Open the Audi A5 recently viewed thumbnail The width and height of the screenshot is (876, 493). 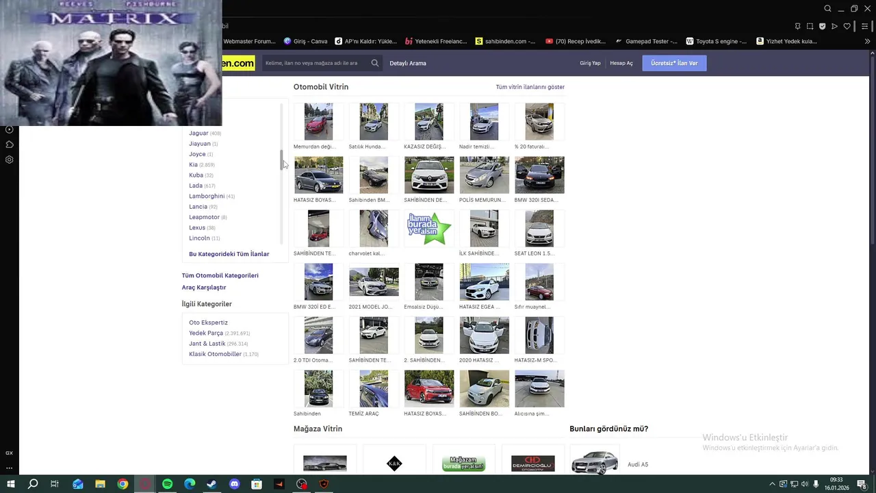(595, 463)
